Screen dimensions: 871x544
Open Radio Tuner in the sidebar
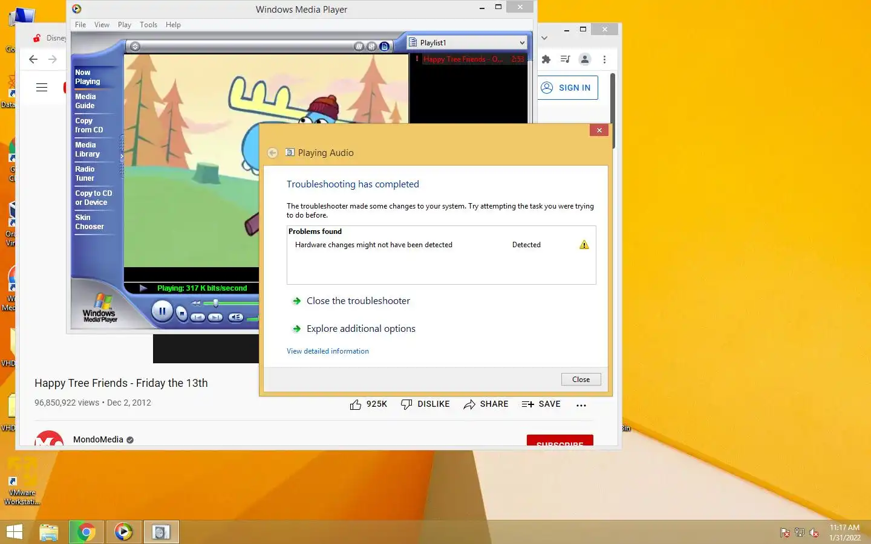[94, 173]
